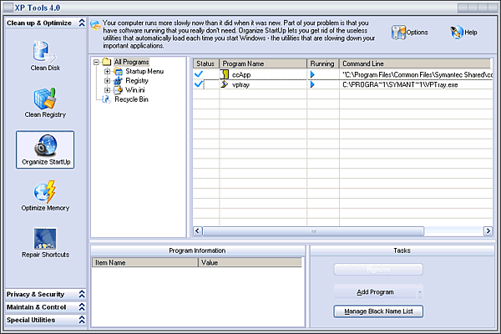Viewport: 501px width, 334px height.
Task: Expand the Special Utilities chevron
Action: (x=82, y=320)
